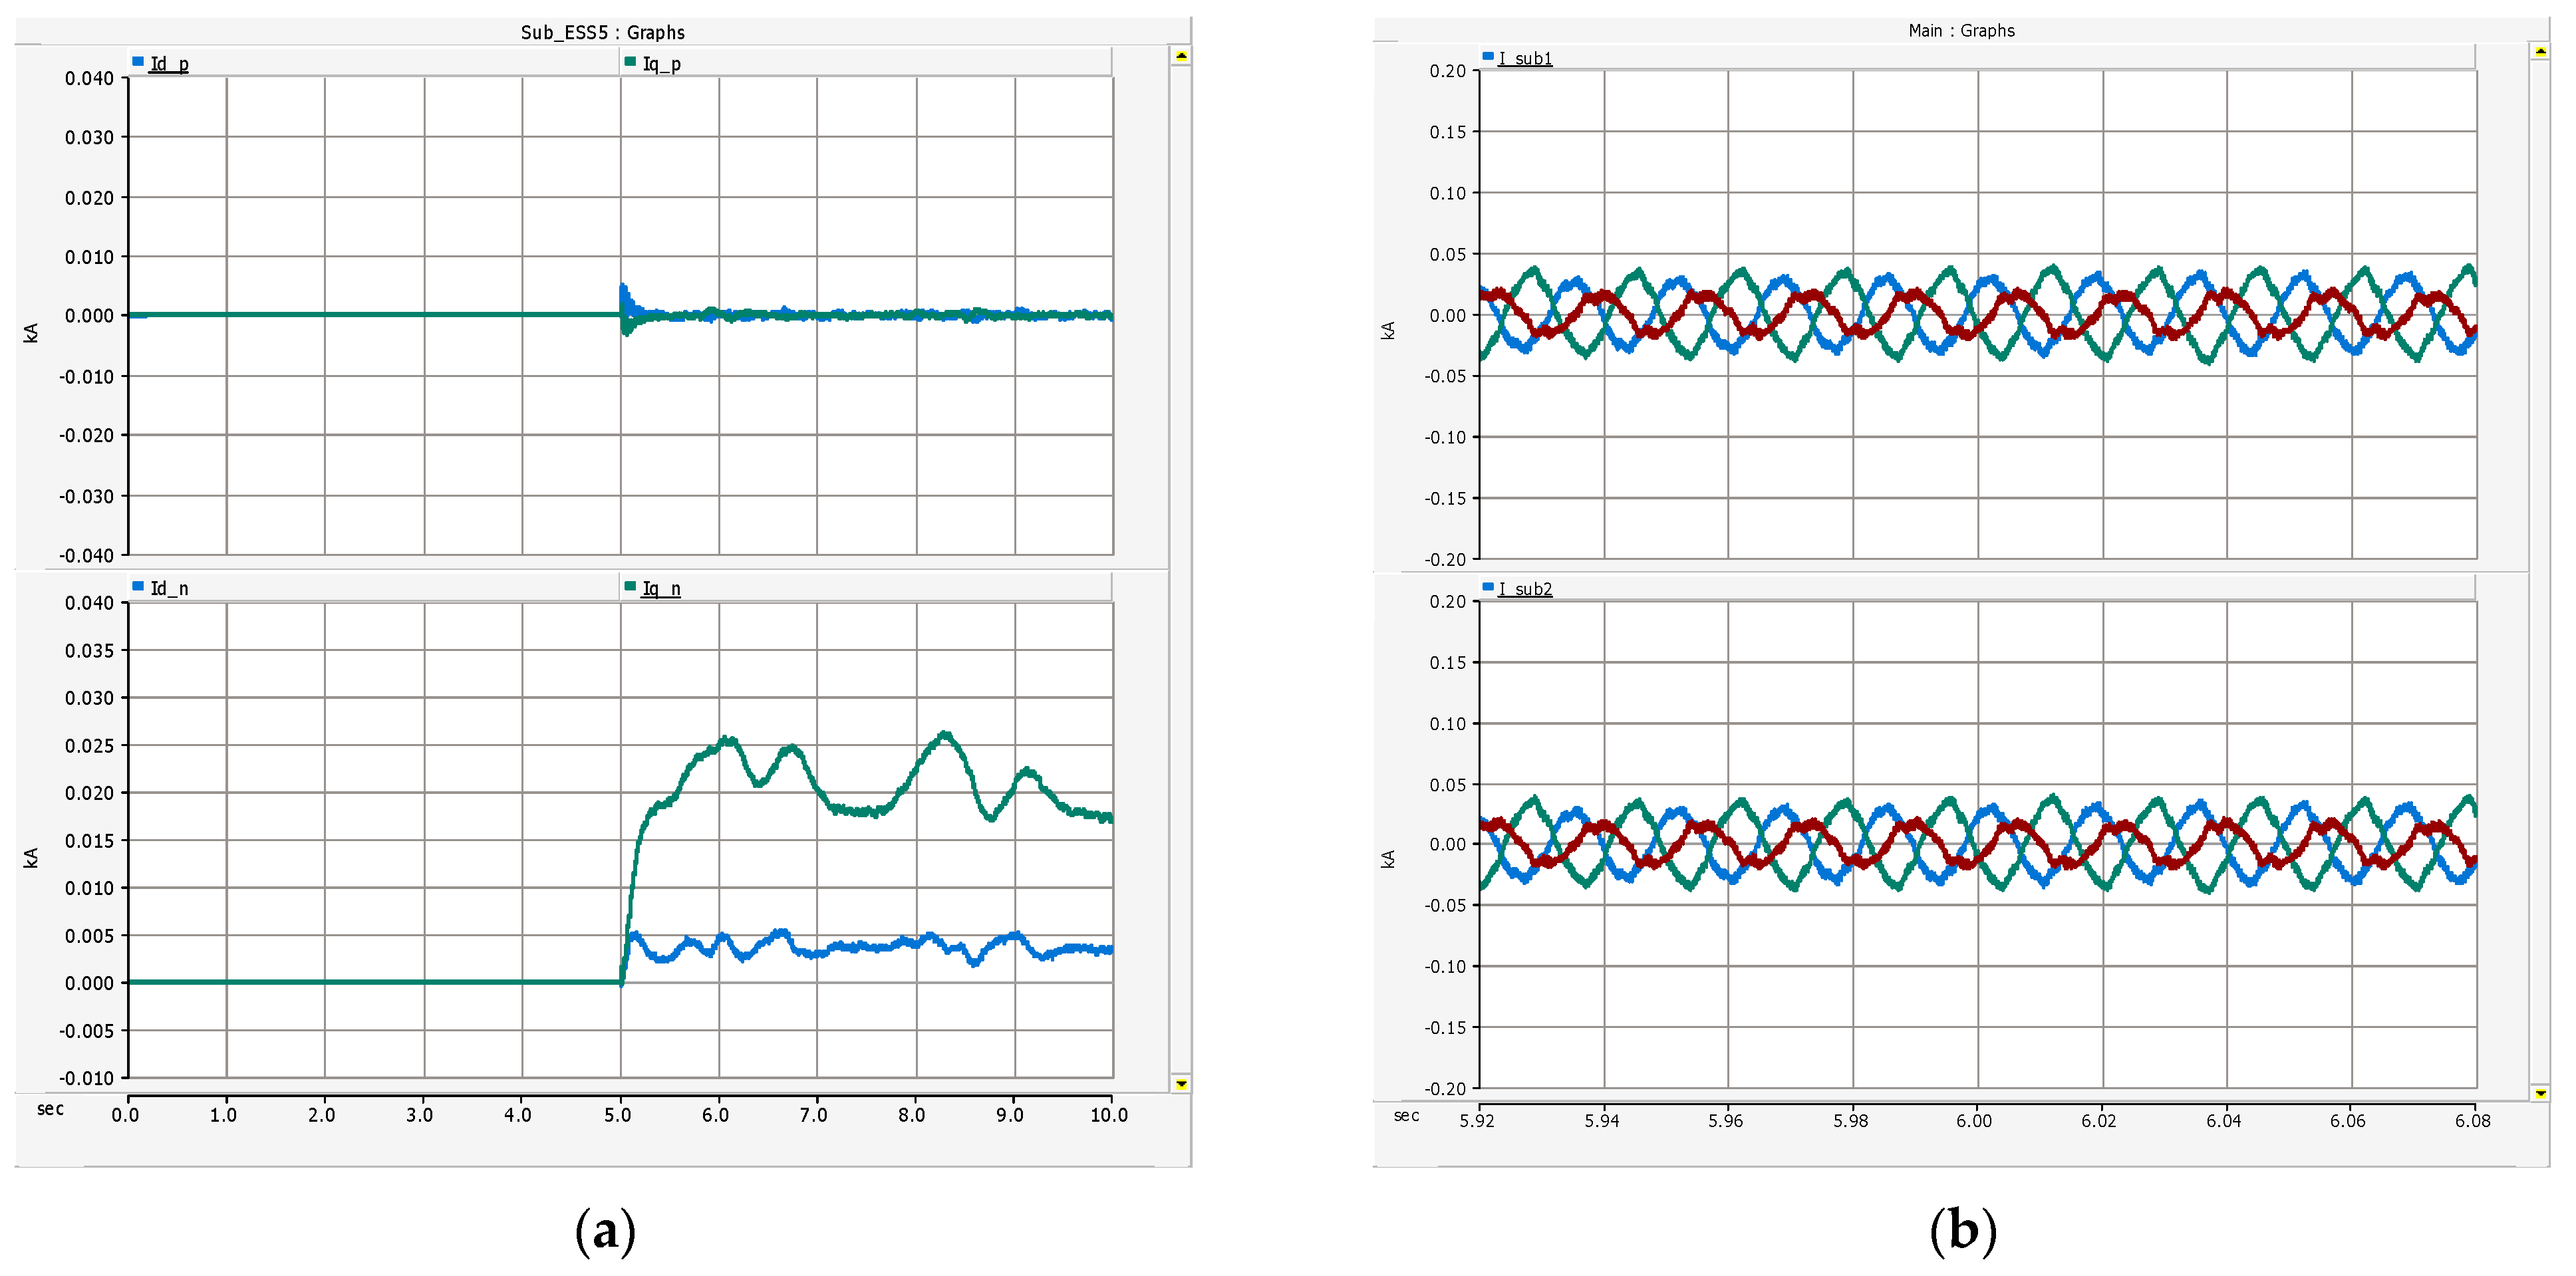
Task: Click the green Iq_n legend swatch
Action: (x=629, y=586)
